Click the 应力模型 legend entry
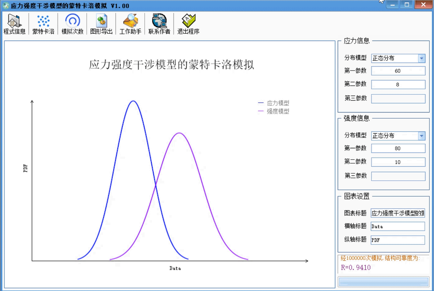The height and width of the screenshot is (291, 434). [274, 103]
